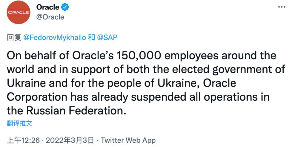Click the word suspended in the tweet
The width and height of the screenshot is (292, 147).
(158, 97)
